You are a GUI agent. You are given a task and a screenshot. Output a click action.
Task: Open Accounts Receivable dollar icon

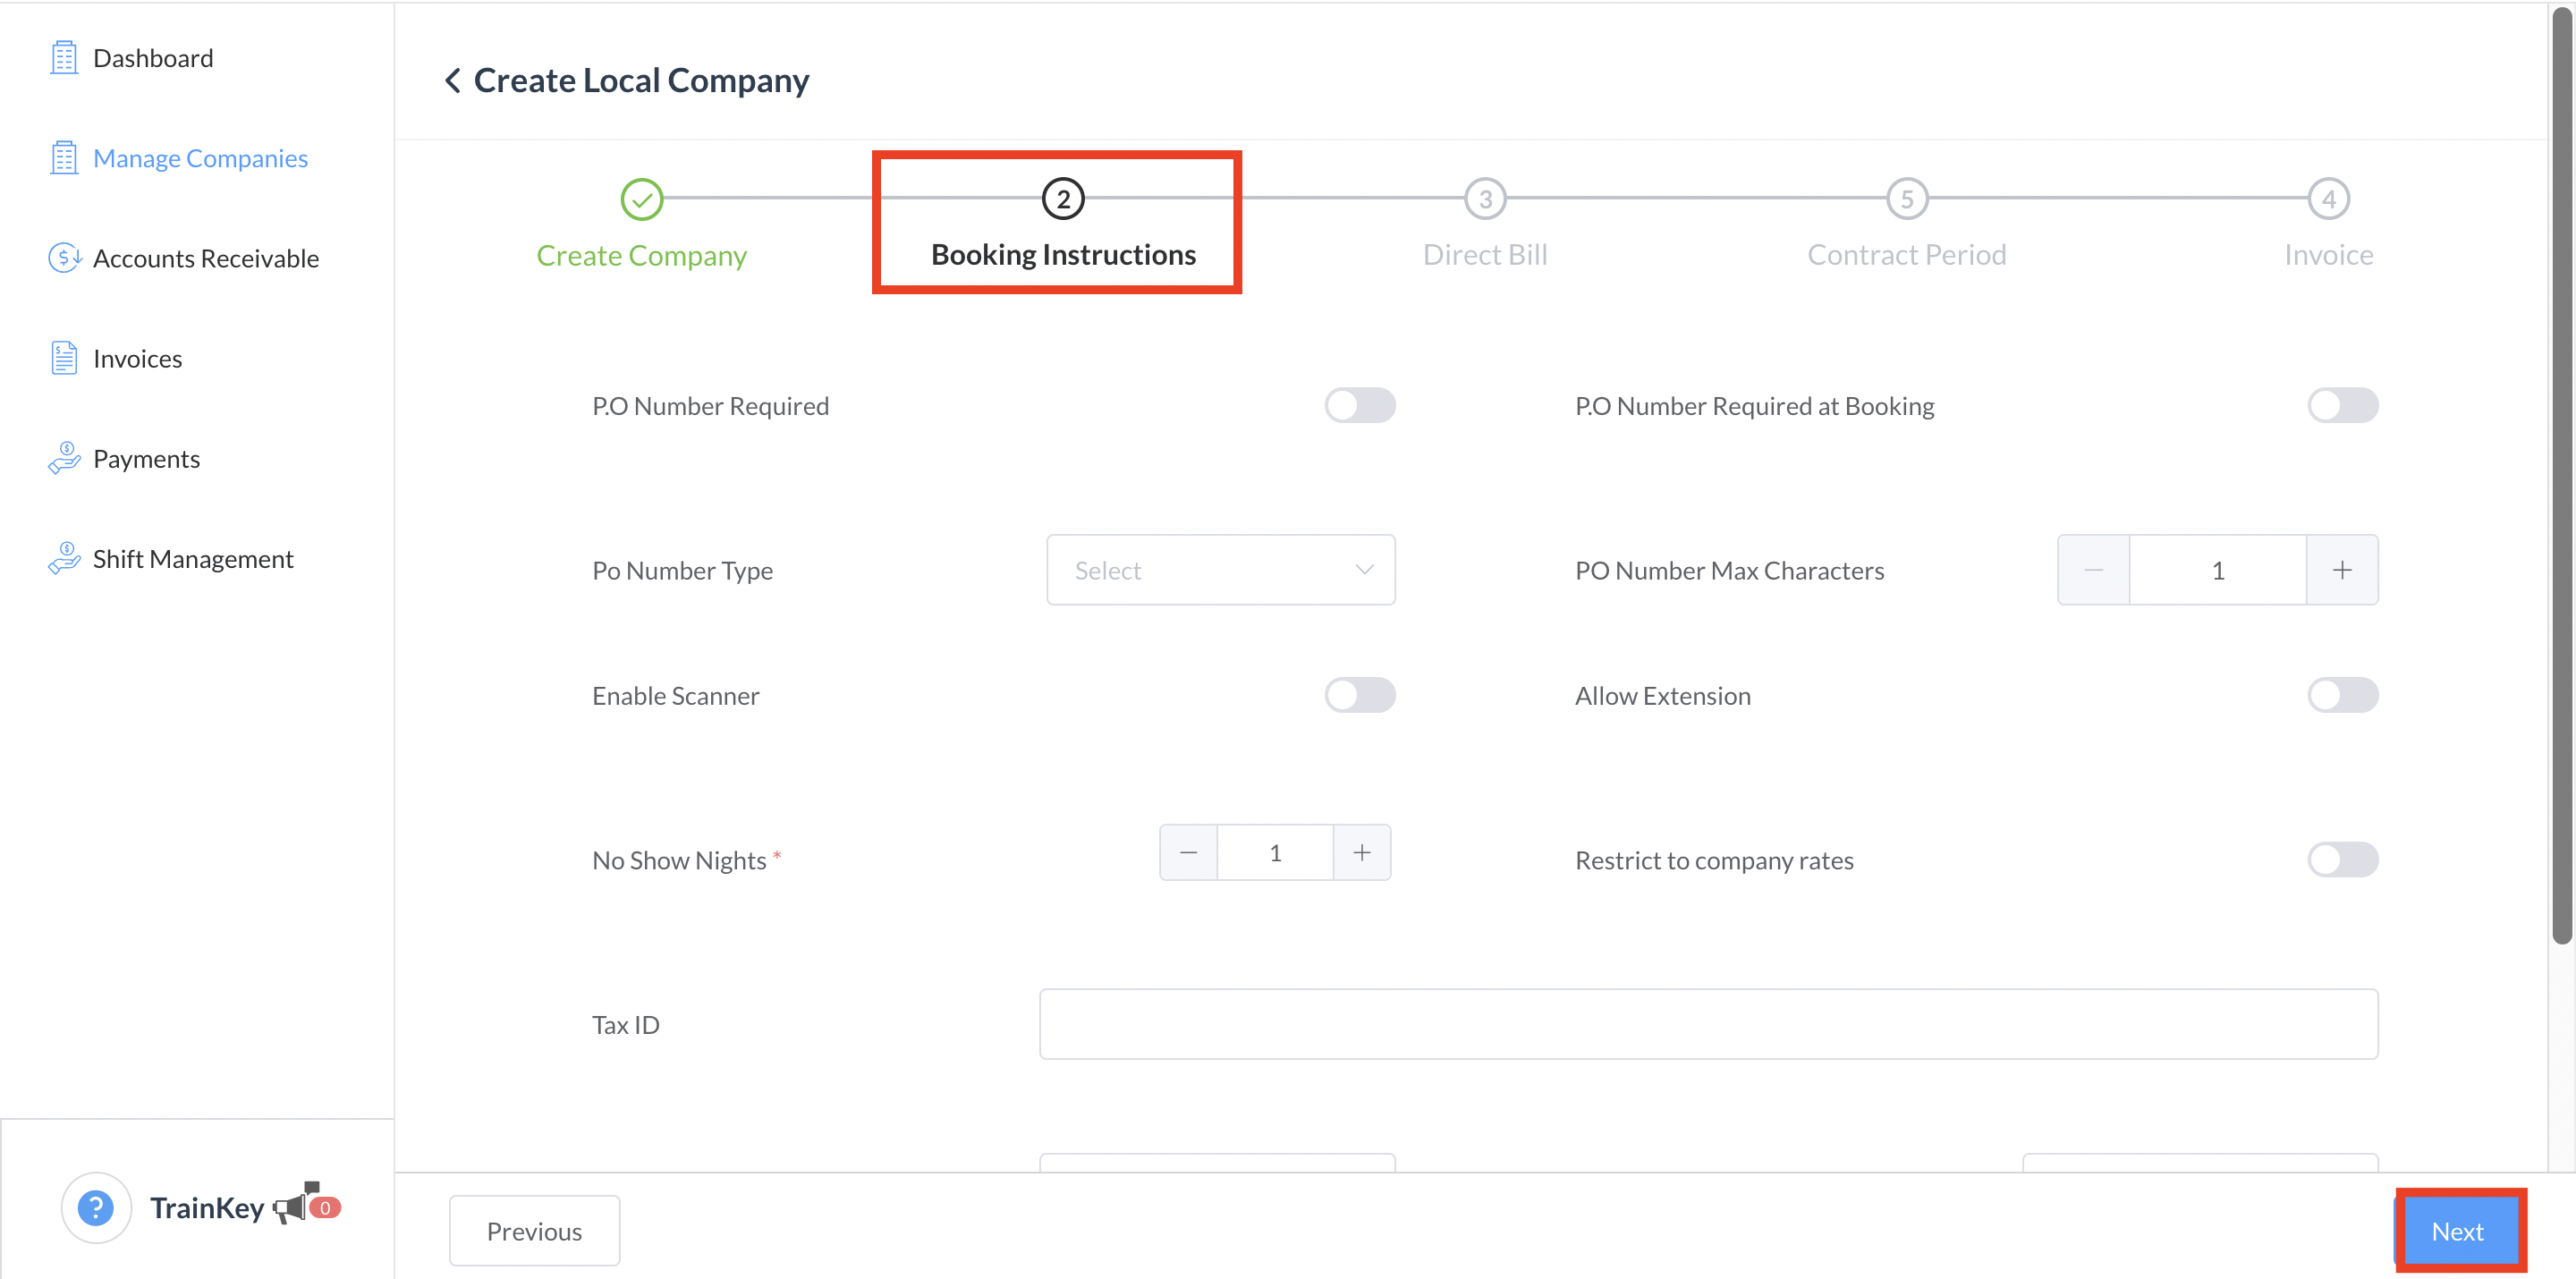(x=64, y=258)
